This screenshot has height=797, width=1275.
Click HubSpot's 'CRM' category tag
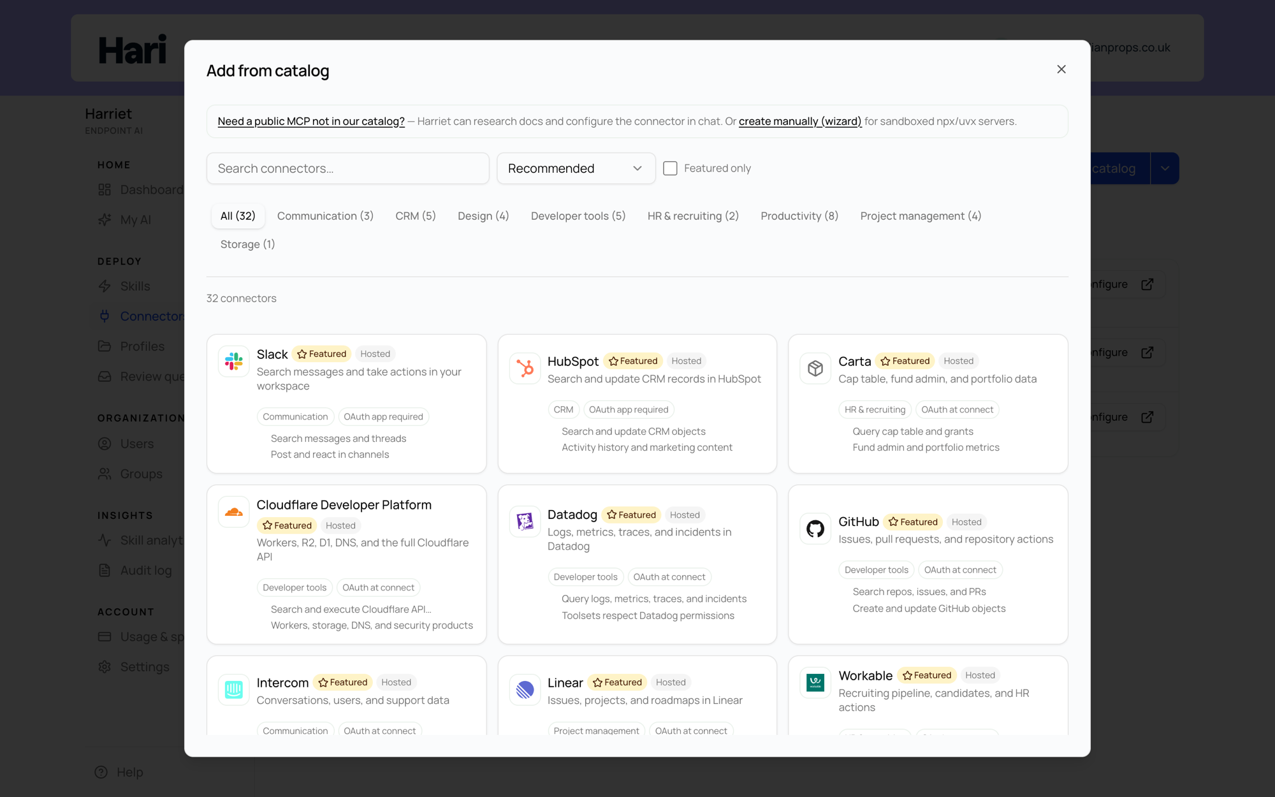564,410
